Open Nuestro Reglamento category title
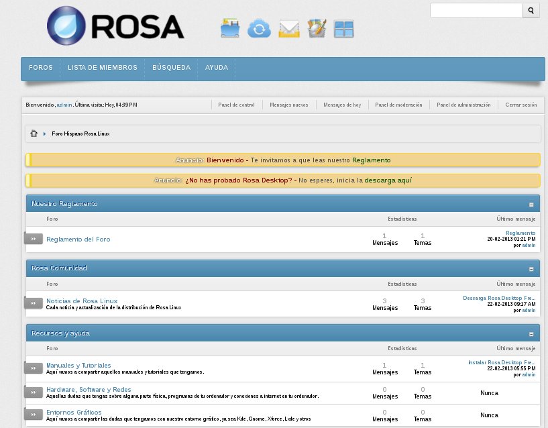Viewport: 548px width, 428px height. coord(64,204)
